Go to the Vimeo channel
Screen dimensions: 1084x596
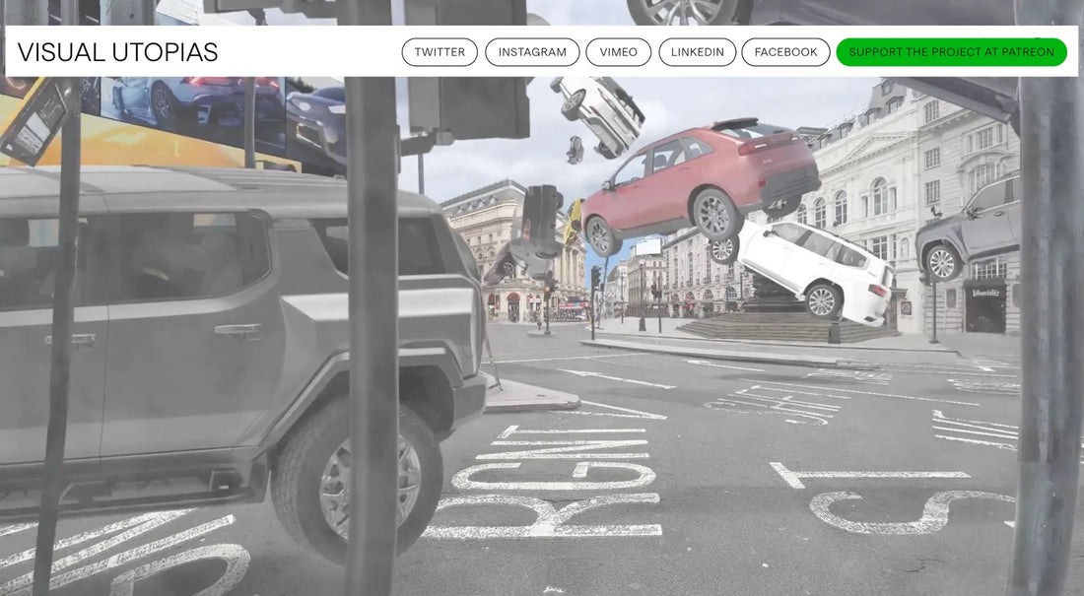point(618,52)
